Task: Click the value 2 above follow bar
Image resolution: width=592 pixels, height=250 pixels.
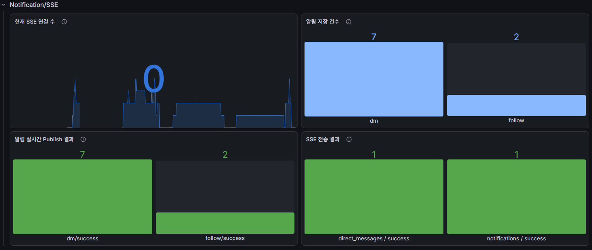Action: [x=517, y=37]
